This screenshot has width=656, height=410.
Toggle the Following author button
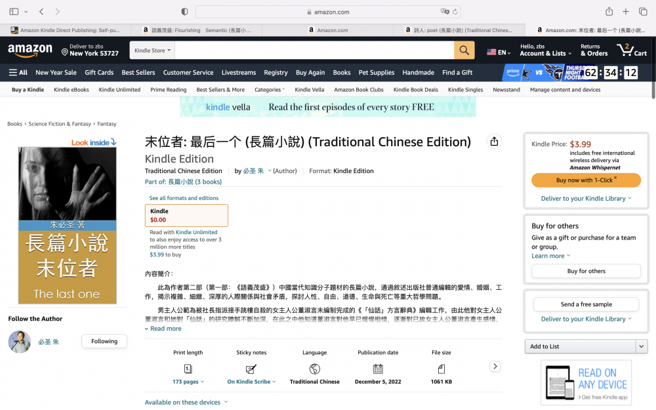tap(104, 341)
